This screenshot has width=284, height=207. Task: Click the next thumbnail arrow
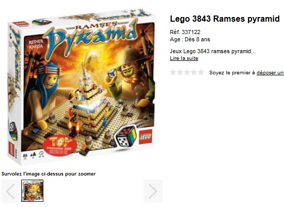(153, 191)
